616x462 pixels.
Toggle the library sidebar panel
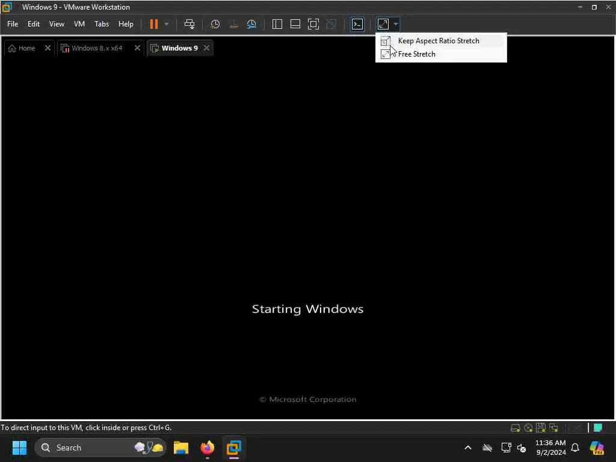point(277,24)
